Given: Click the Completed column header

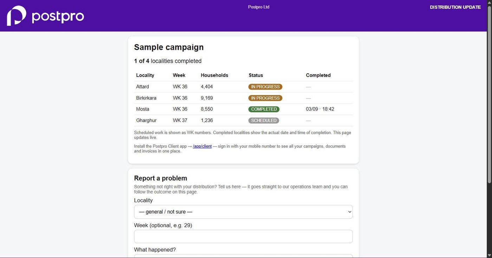Looking at the screenshot, I should [318, 75].
